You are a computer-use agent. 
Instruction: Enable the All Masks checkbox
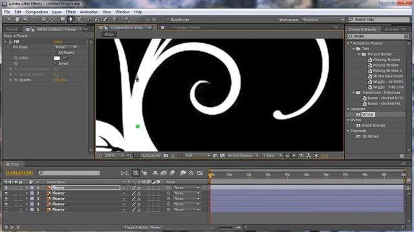pos(56,53)
